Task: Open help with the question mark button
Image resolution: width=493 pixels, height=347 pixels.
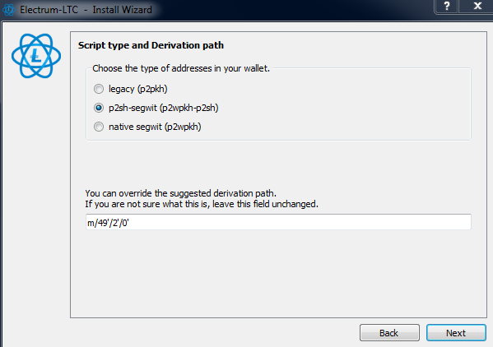Action: pyautogui.click(x=446, y=7)
